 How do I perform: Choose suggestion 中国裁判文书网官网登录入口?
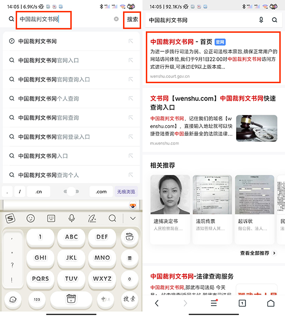pyautogui.click(x=71, y=137)
